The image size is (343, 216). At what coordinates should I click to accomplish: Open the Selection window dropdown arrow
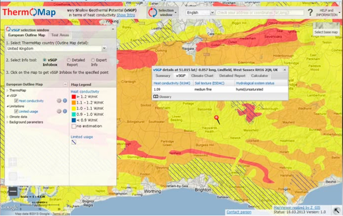(x=176, y=13)
